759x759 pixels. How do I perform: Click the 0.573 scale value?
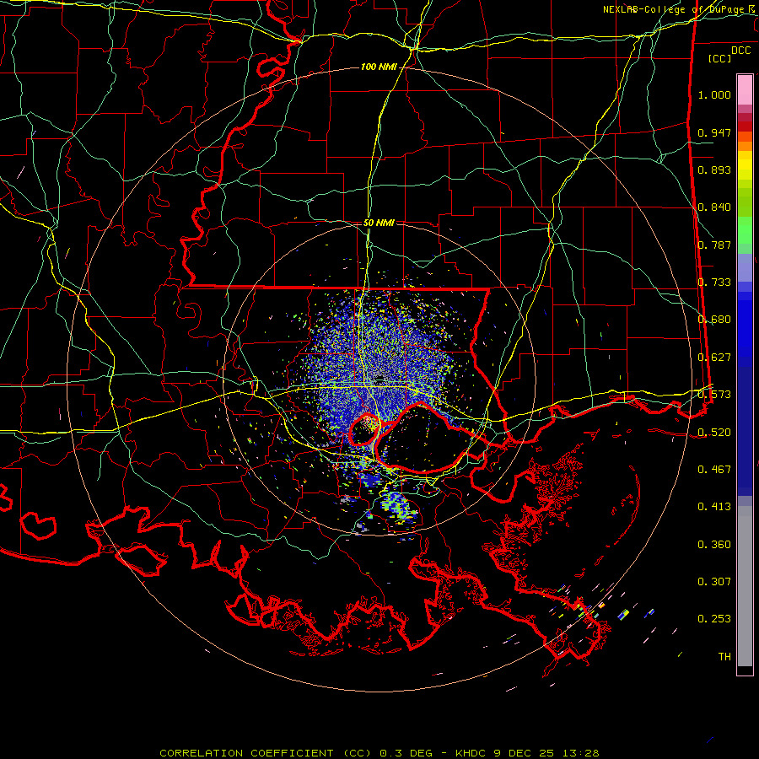click(x=714, y=395)
